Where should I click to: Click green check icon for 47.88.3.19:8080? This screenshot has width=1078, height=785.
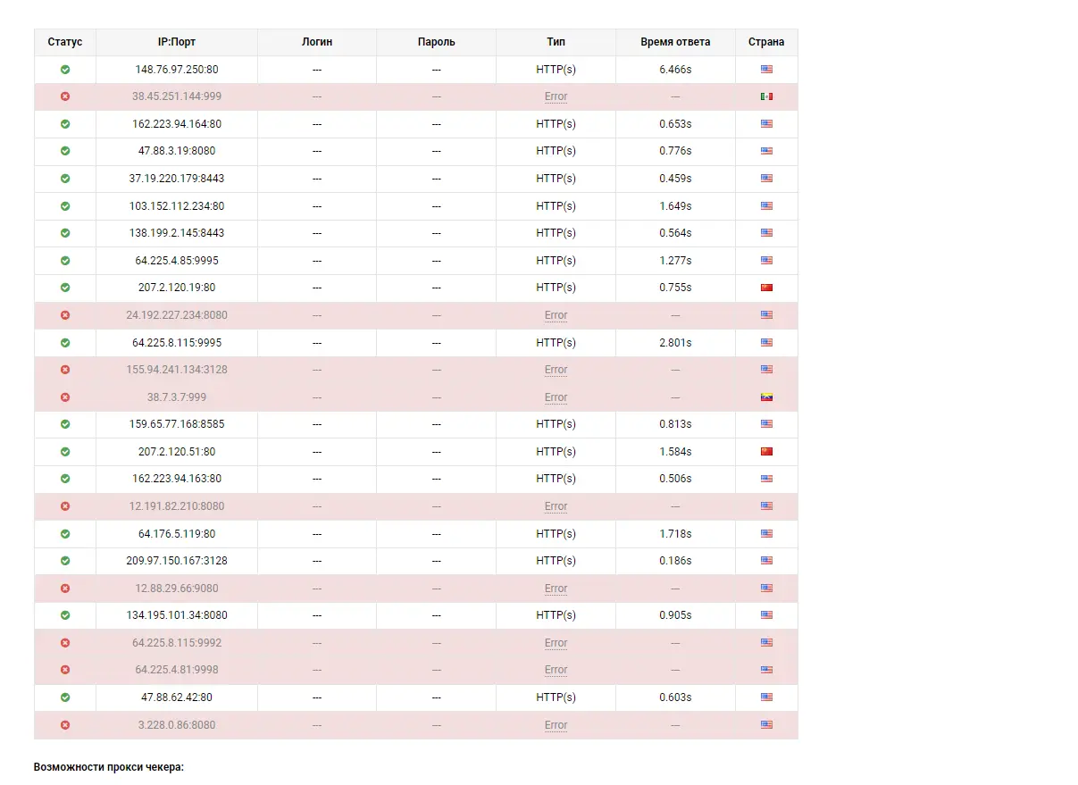[65, 151]
